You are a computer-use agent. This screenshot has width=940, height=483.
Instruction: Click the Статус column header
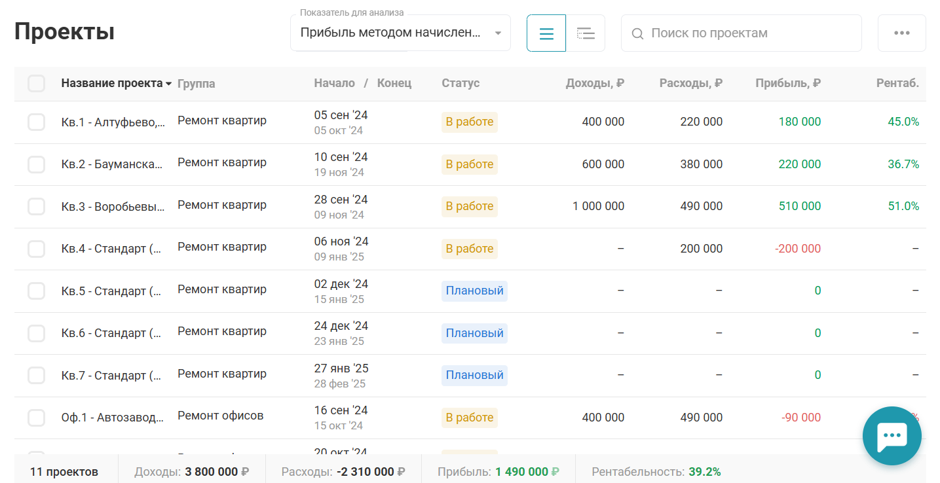point(460,84)
